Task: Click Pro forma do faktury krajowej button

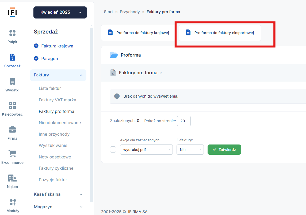Action: click(x=138, y=33)
